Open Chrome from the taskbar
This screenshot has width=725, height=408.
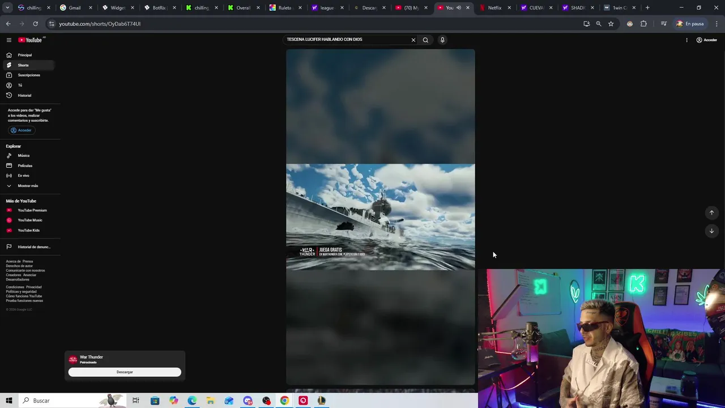pos(284,401)
